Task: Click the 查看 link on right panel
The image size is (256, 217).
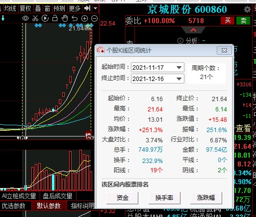Action: [243, 128]
